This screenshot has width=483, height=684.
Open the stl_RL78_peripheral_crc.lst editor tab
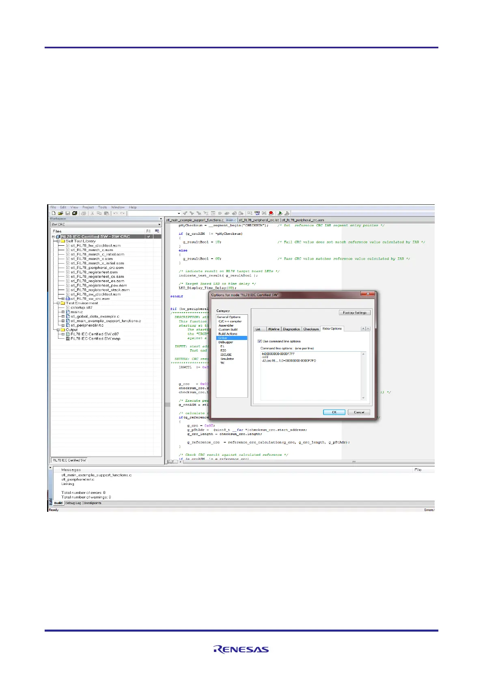tap(259, 220)
